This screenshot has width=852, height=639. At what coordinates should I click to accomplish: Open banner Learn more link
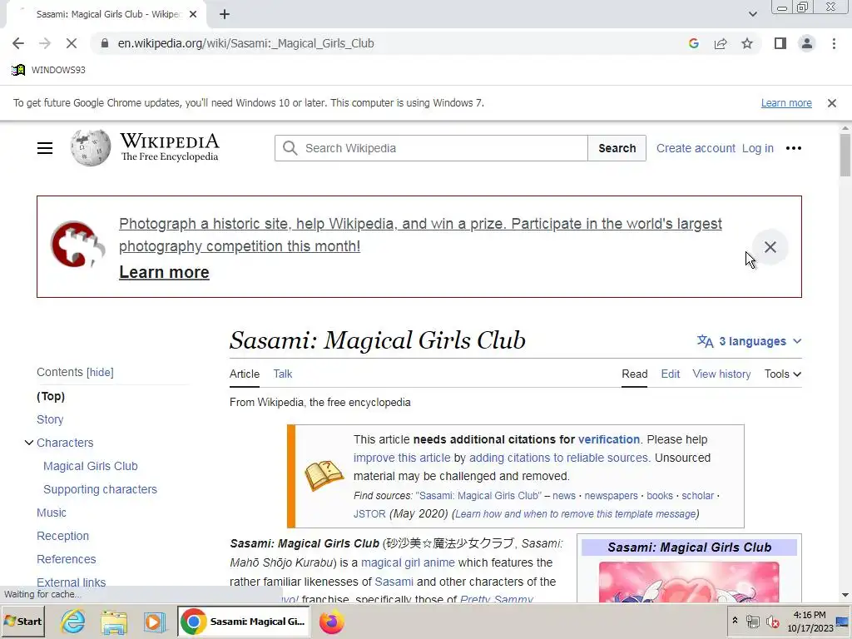click(164, 272)
